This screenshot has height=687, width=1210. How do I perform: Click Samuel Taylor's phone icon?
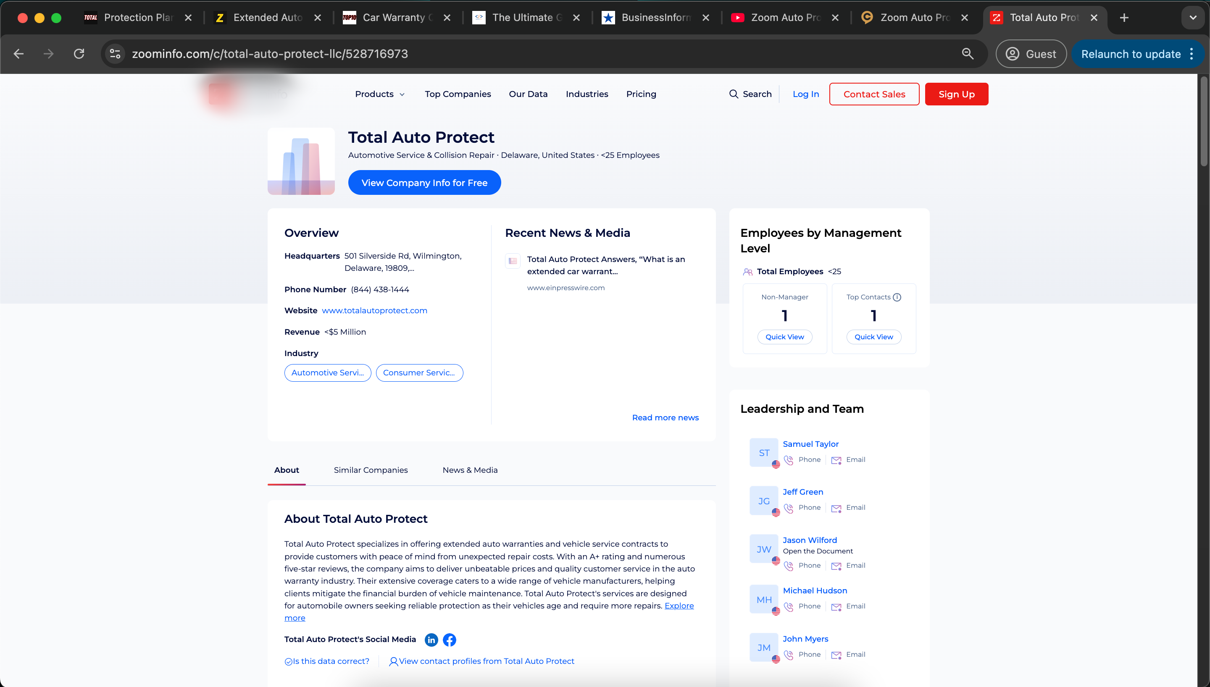point(788,459)
